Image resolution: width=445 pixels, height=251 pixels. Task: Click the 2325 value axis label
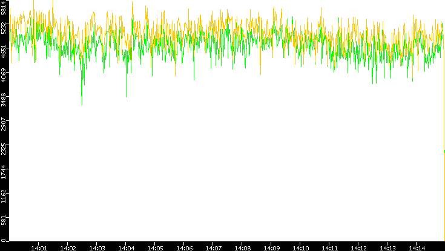(4, 148)
